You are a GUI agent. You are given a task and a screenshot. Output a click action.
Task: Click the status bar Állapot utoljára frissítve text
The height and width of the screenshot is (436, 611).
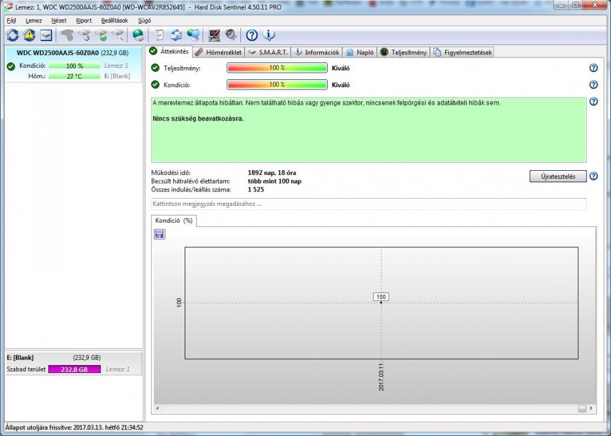[x=74, y=428]
